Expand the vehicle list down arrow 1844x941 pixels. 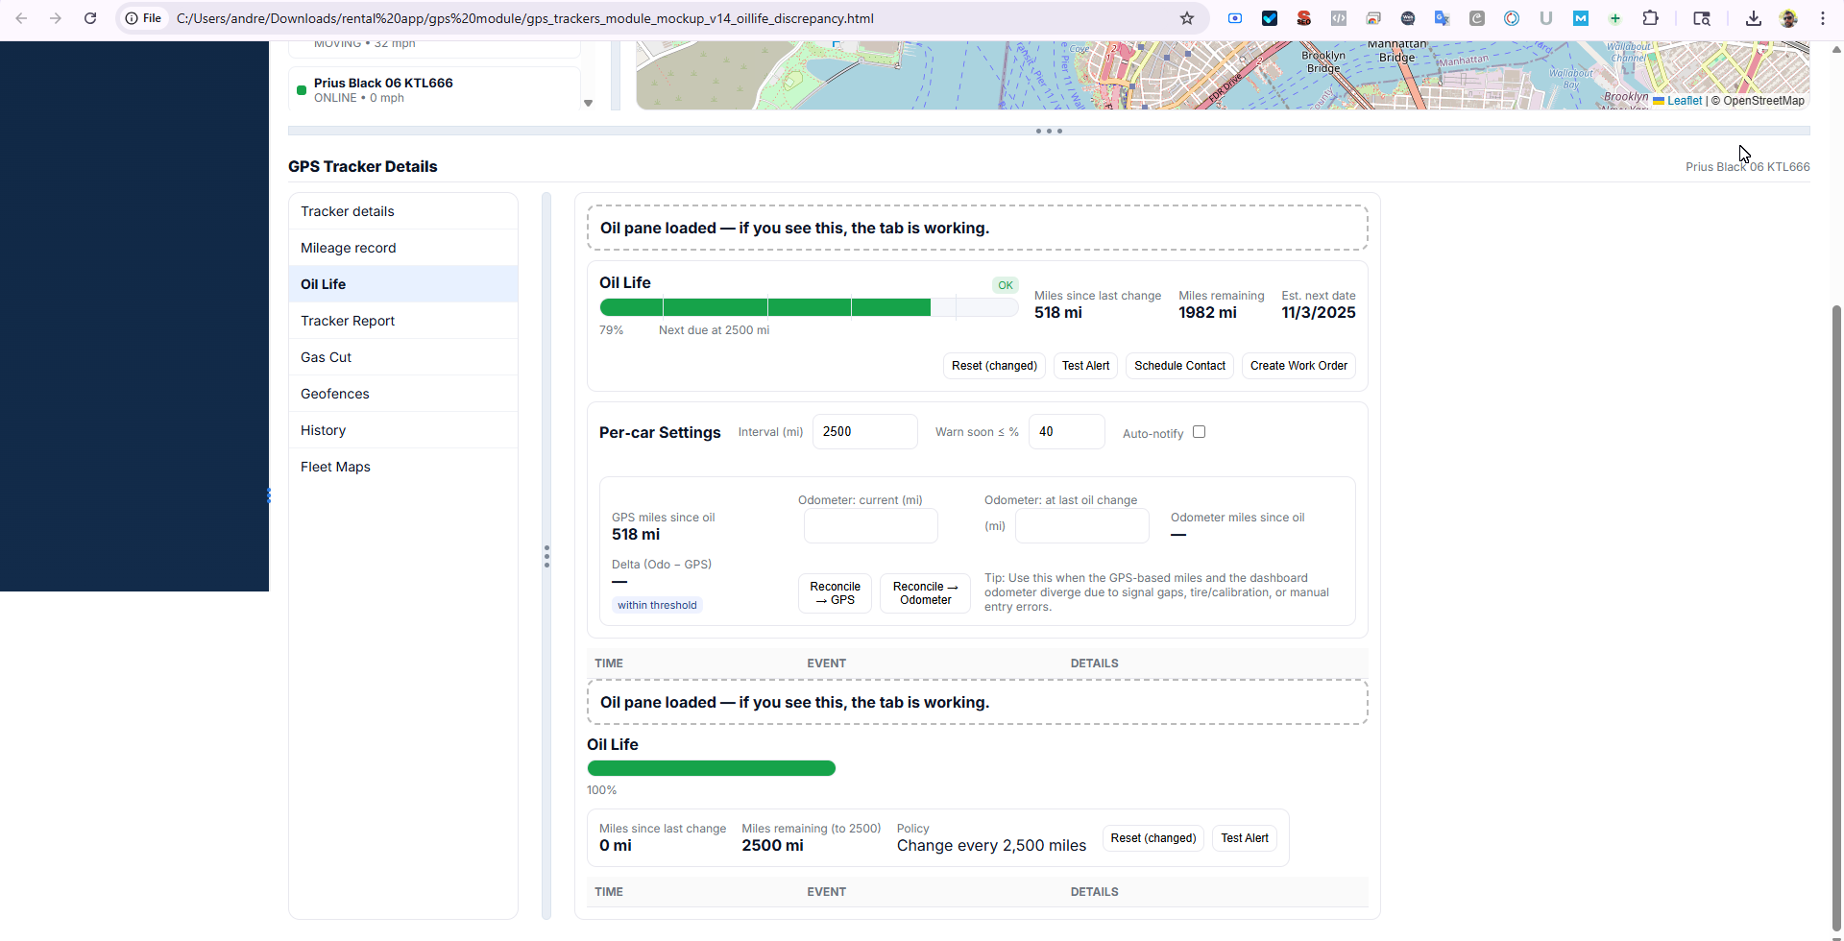tap(589, 103)
